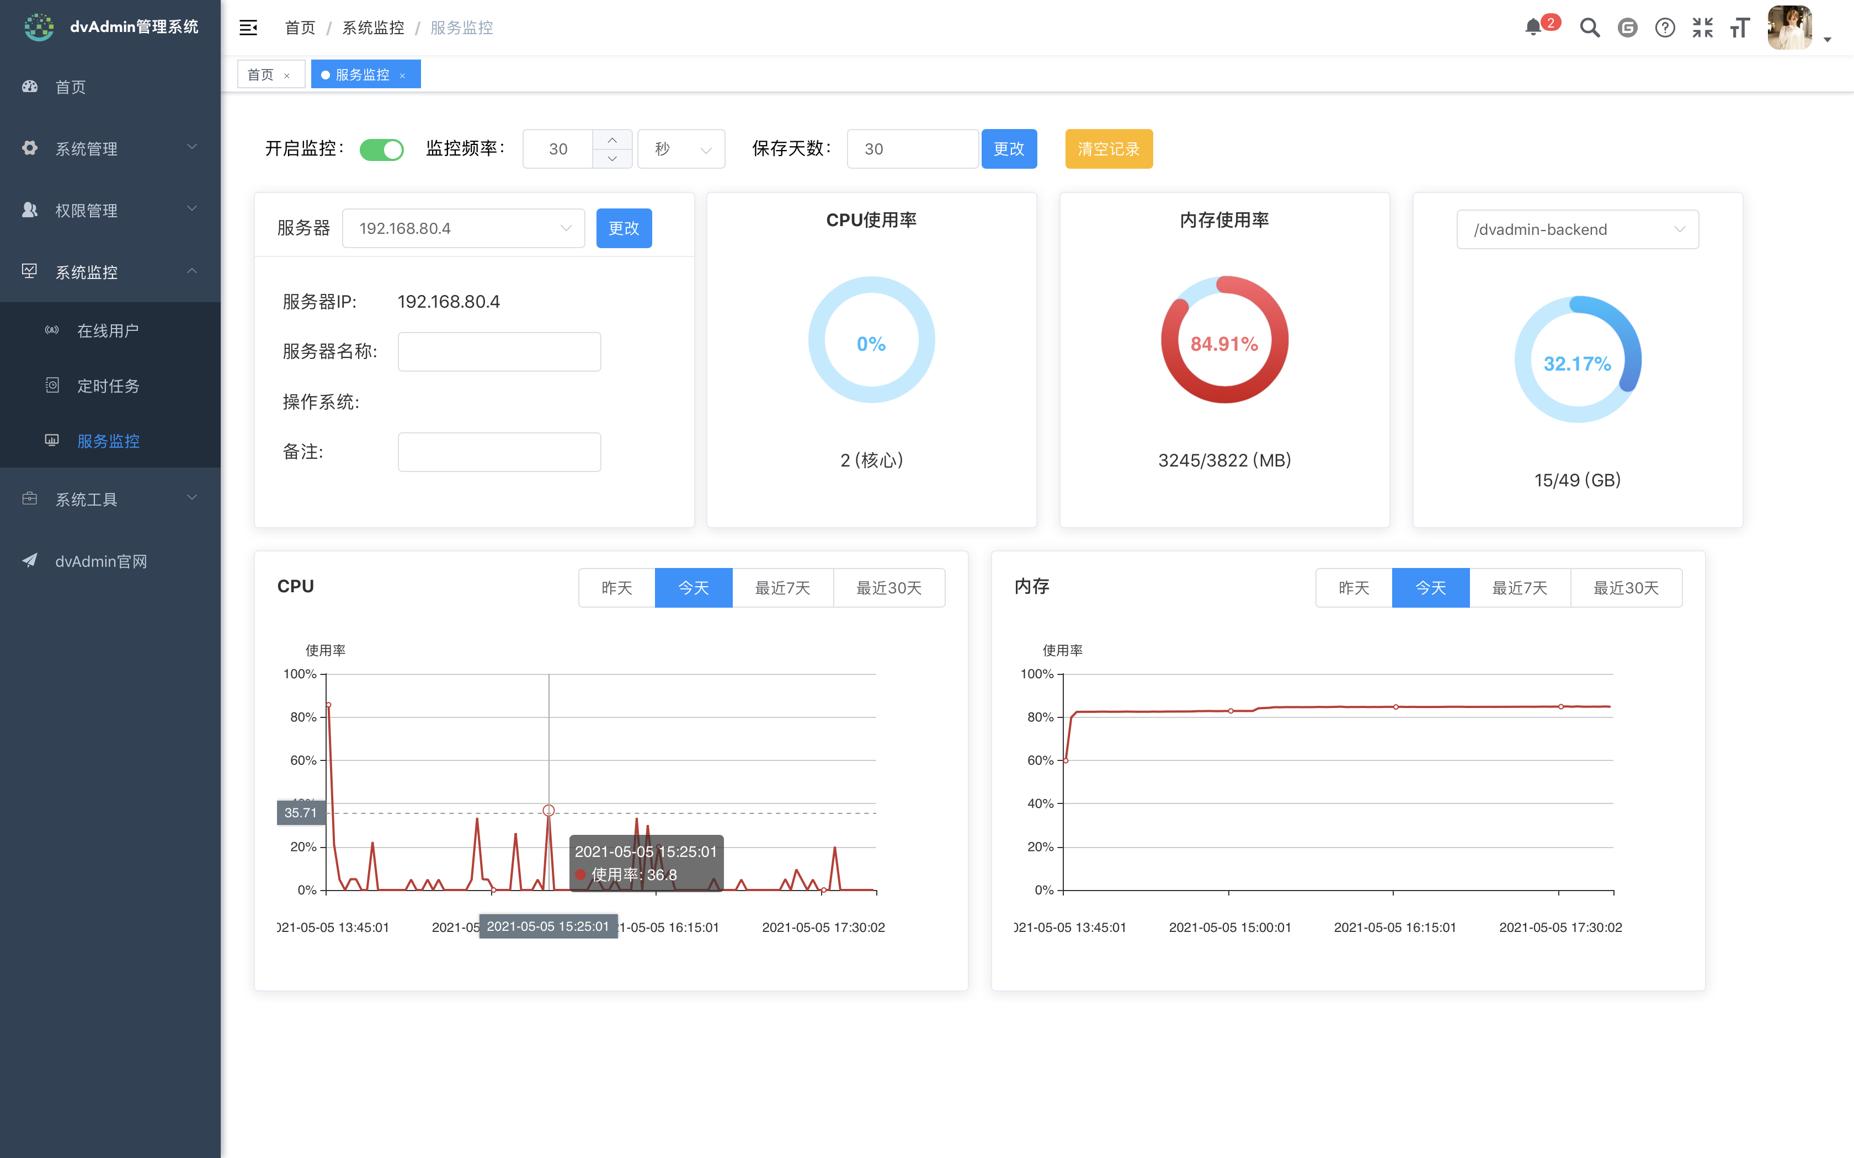Click the dashboard icon next to 首页
1854x1158 pixels.
tap(29, 87)
